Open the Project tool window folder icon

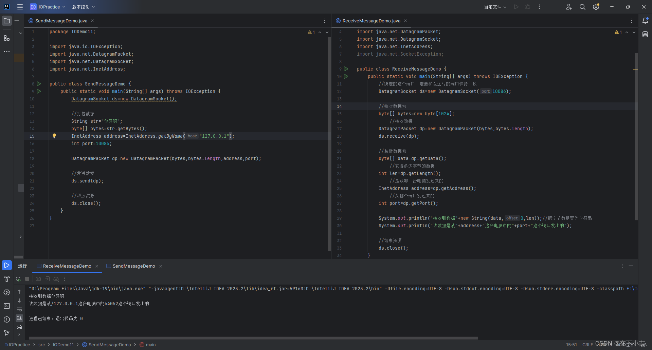point(7,21)
